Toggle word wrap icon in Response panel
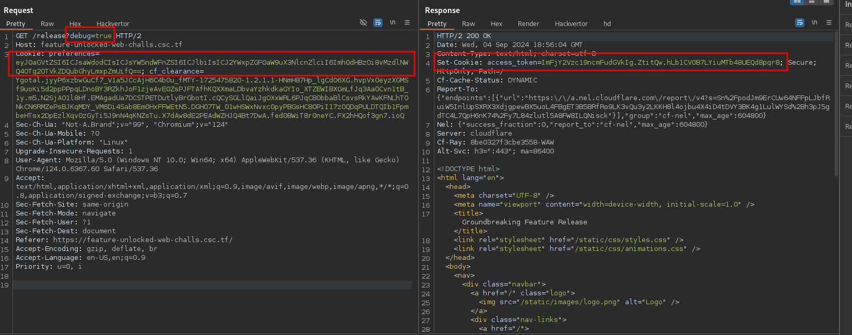Screen dimensions: 852x335 pyautogui.click(x=800, y=22)
